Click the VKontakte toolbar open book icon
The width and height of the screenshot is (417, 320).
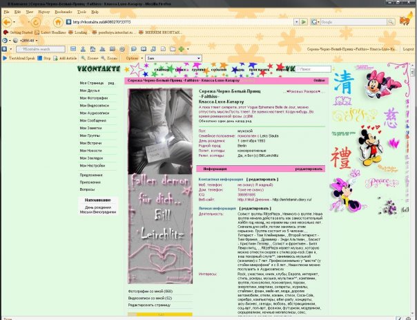(x=144, y=48)
